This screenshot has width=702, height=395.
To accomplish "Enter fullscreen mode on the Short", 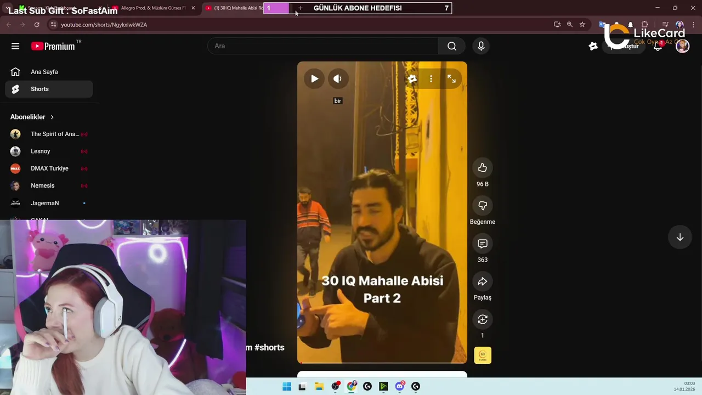I will tap(451, 79).
